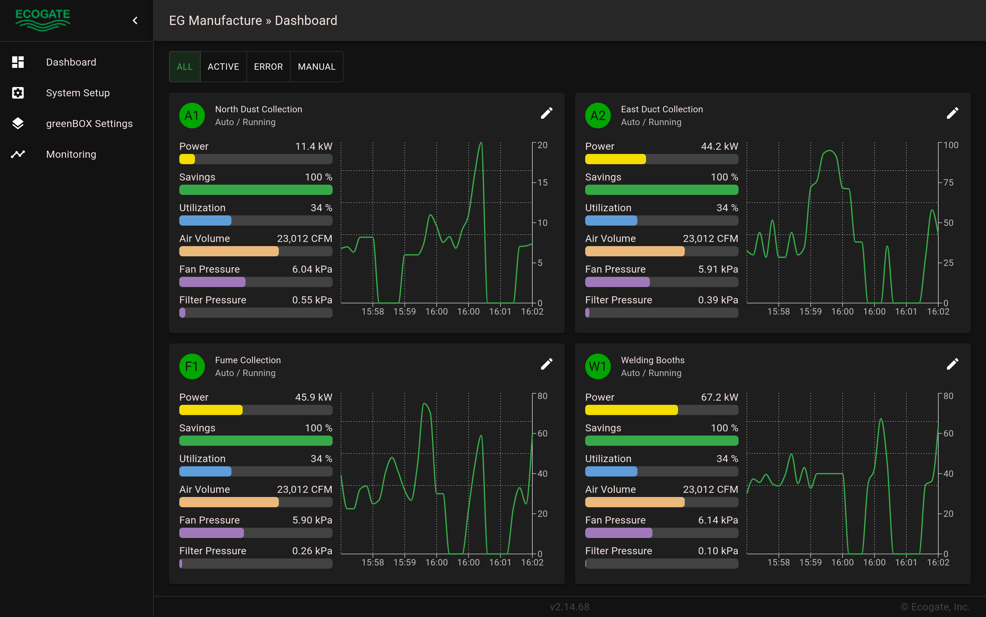
Task: Click the W1 Utilization blue bar
Action: tap(662, 472)
